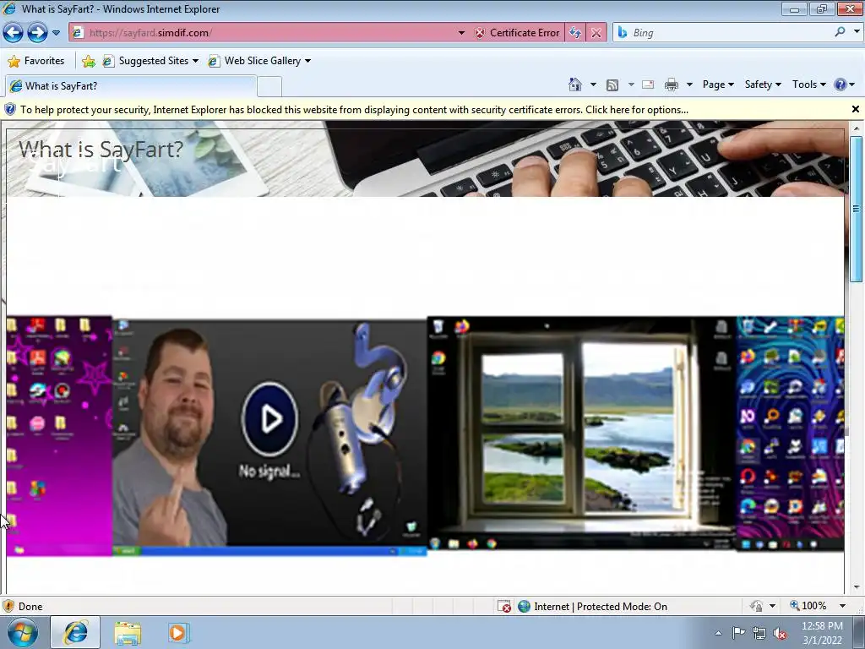
Task: Click the scrollbar down arrow
Action: click(x=857, y=588)
